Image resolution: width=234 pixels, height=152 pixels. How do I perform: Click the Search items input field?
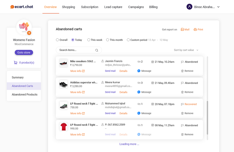click(x=79, y=50)
